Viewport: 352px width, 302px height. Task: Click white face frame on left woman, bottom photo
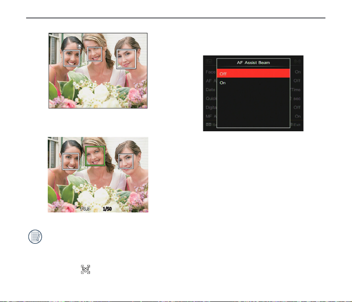click(71, 161)
